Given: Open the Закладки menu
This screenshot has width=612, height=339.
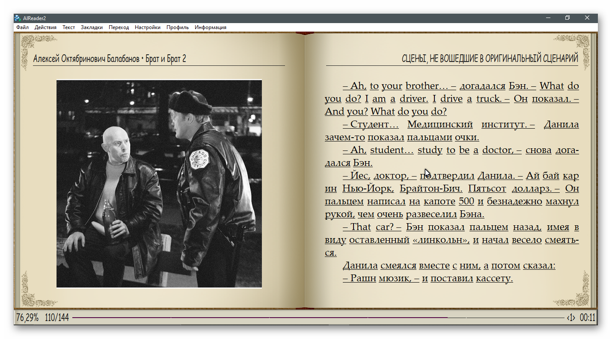Looking at the screenshot, I should tap(92, 27).
